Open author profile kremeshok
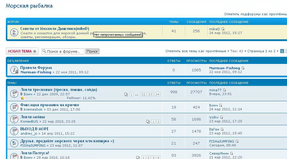The image size is (287, 159). click(33, 109)
